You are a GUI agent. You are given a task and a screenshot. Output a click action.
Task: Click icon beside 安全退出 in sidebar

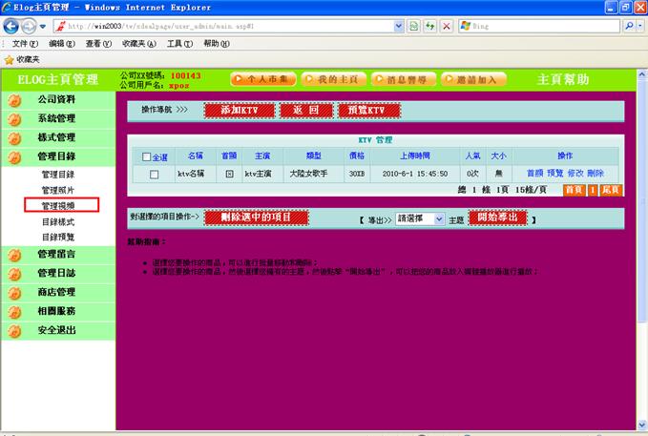click(13, 331)
